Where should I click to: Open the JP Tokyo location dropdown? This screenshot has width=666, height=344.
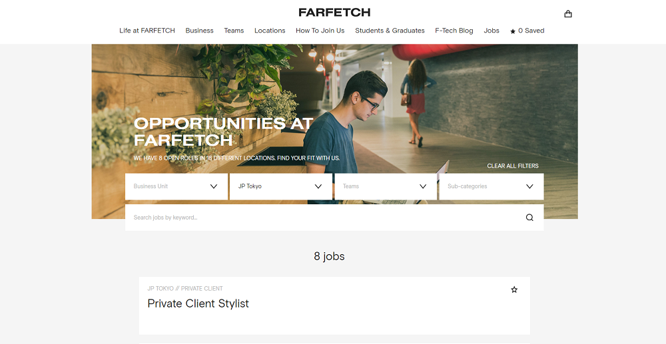coord(281,186)
